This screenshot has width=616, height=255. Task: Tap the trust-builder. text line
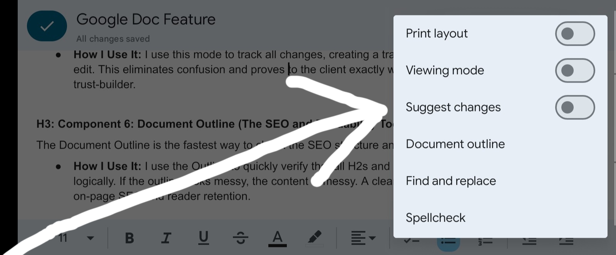click(104, 84)
